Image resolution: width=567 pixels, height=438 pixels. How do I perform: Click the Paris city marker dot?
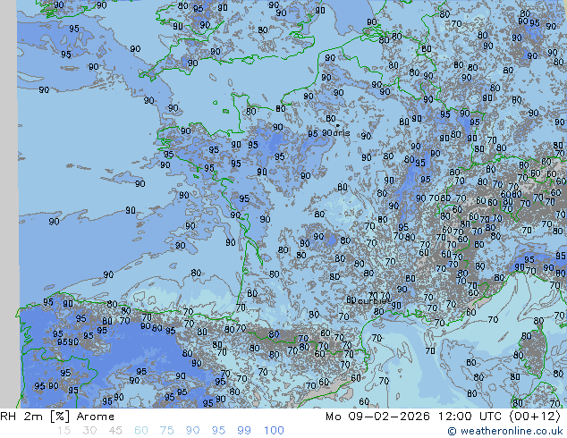point(337,125)
